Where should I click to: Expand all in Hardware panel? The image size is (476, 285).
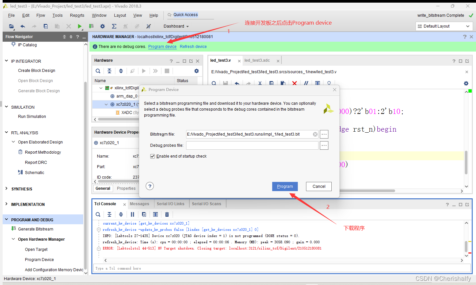121,71
